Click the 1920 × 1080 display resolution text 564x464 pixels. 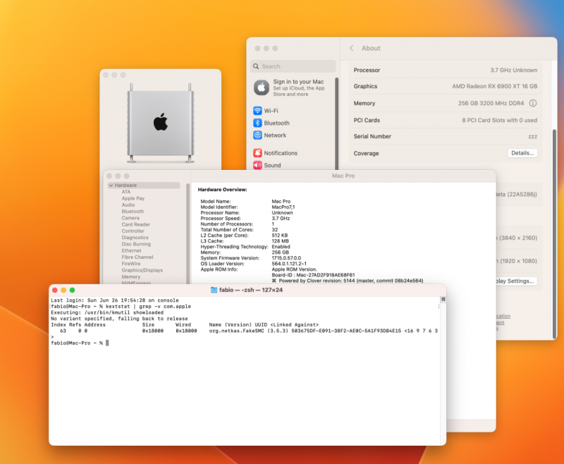pos(518,261)
